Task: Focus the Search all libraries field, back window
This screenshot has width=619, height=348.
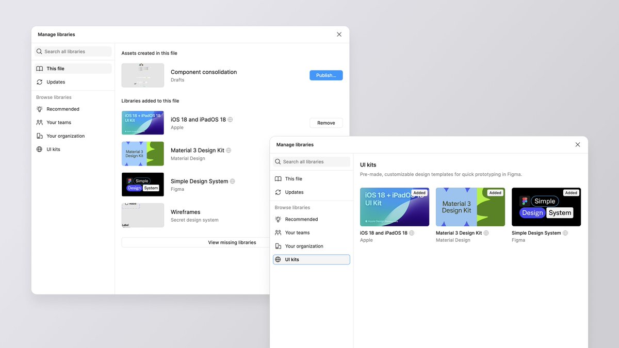Action: point(73,52)
